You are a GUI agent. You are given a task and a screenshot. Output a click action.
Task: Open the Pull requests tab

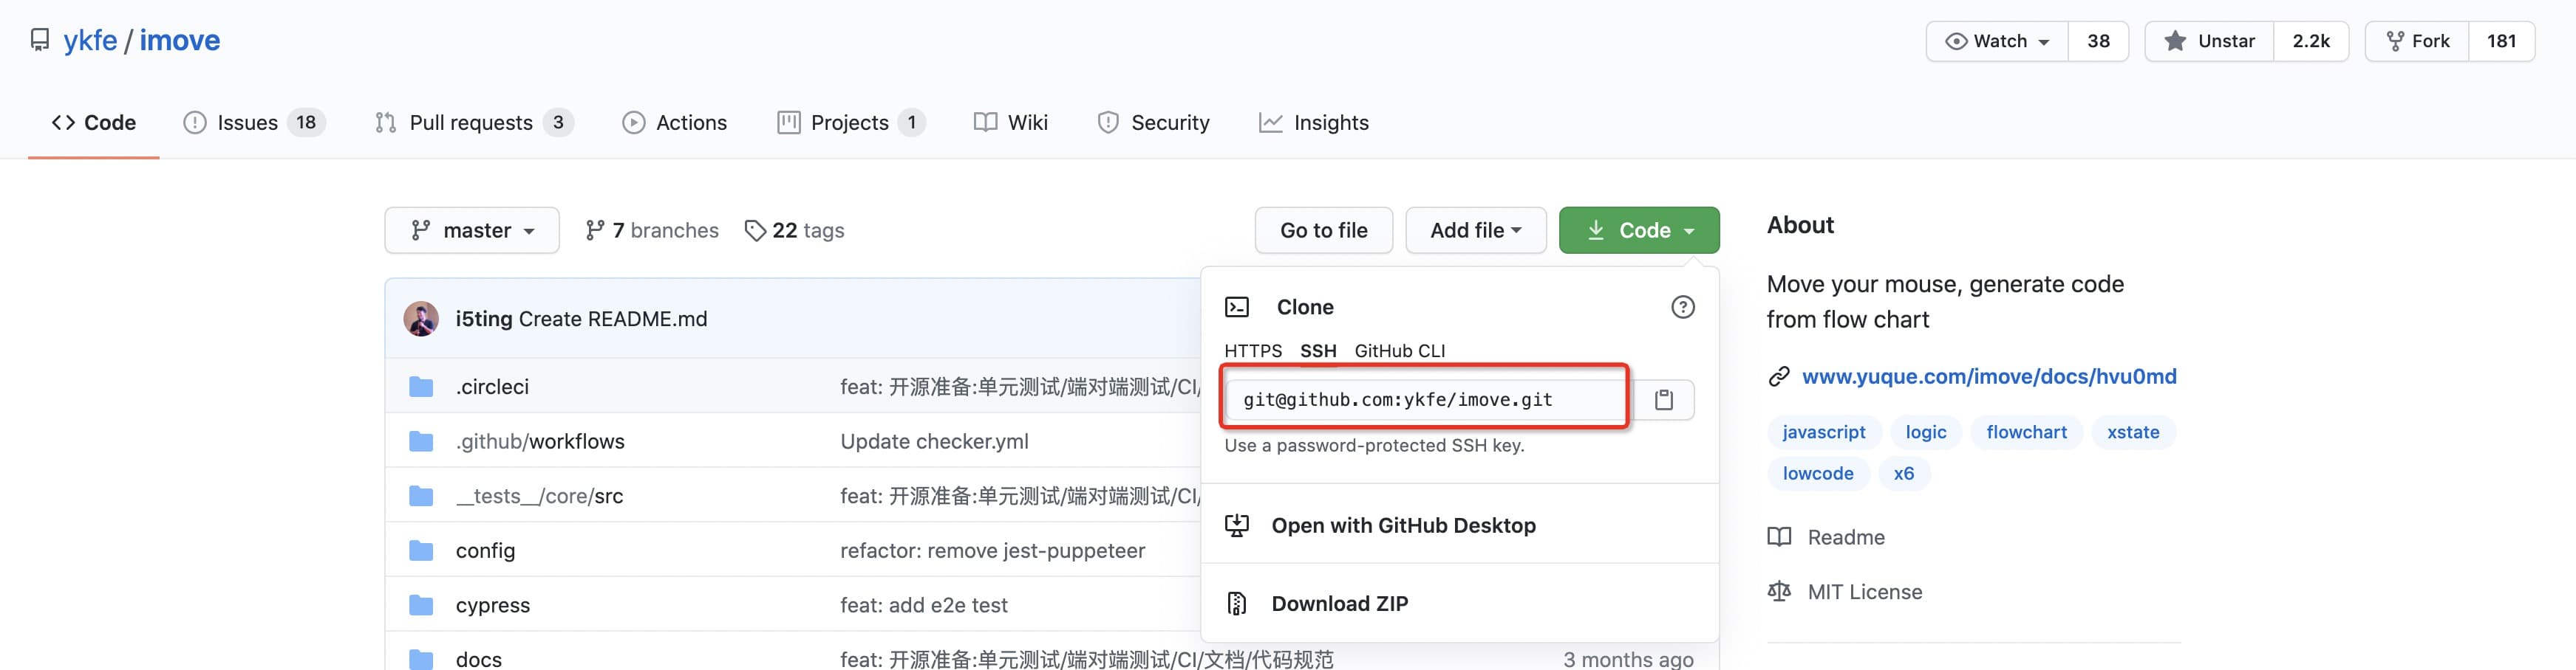(471, 122)
